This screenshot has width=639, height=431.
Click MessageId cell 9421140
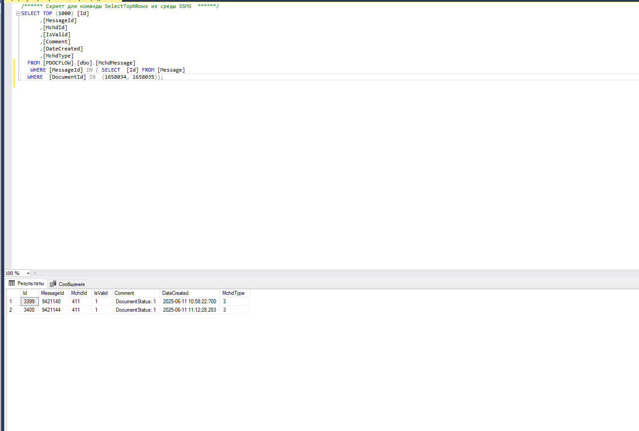(53, 301)
